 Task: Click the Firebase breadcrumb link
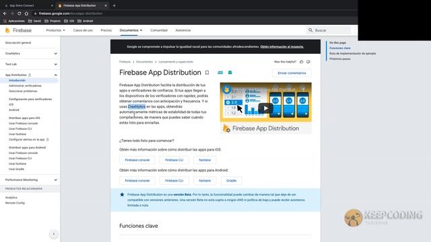(x=125, y=62)
